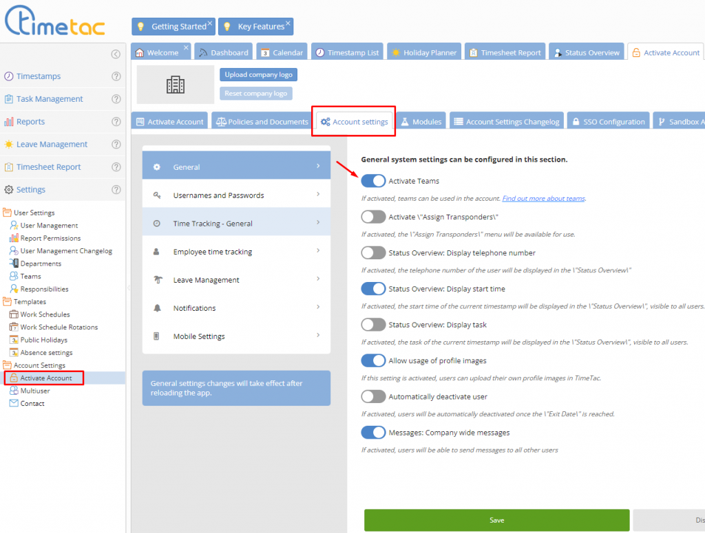Image resolution: width=705 pixels, height=533 pixels.
Task: Open the Holiday Planner tab
Action: 424,52
